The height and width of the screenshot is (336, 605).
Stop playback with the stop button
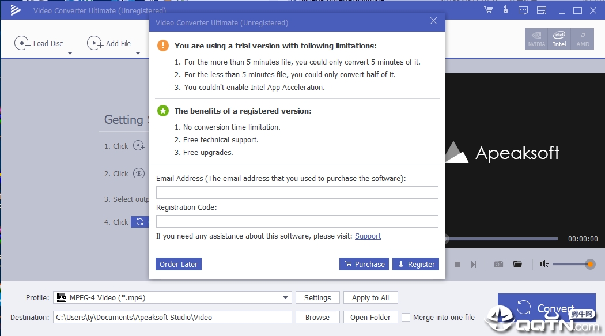pyautogui.click(x=457, y=265)
